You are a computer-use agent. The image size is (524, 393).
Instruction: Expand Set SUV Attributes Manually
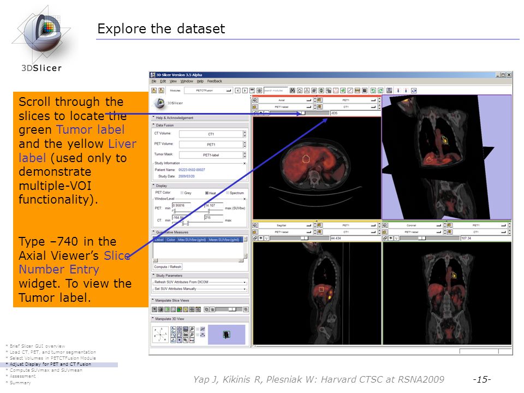pyautogui.click(x=200, y=289)
